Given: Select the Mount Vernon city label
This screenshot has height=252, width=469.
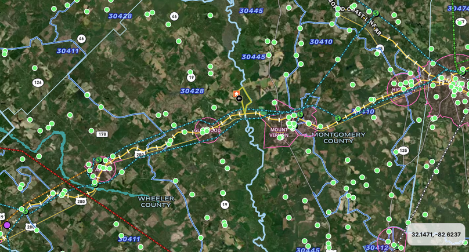Looking at the screenshot, I should (279, 132).
